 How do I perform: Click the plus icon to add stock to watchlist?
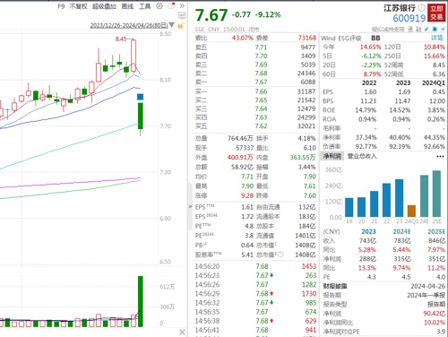point(443,29)
